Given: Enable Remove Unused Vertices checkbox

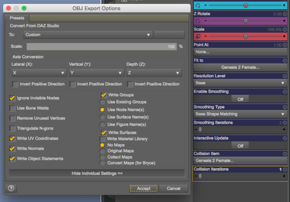Looking at the screenshot, I should (13, 118).
